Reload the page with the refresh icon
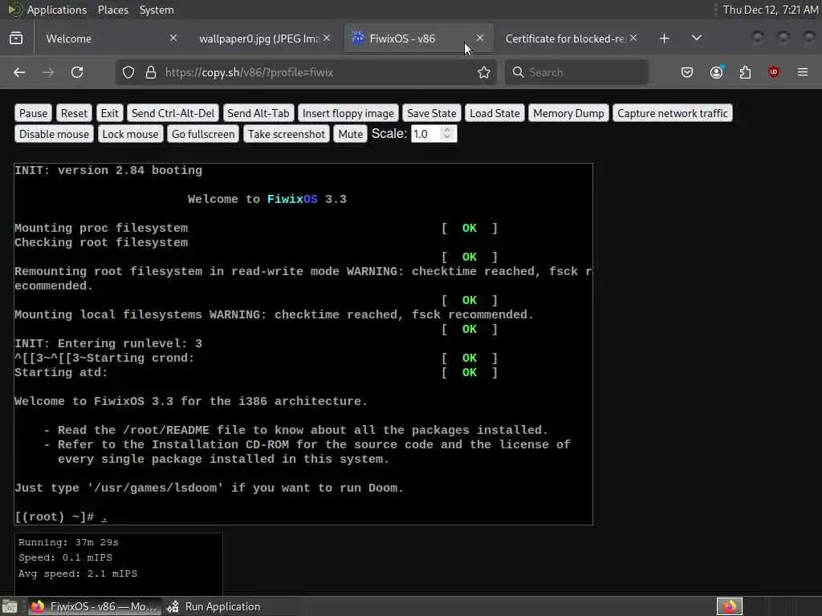Viewport: 822px width, 616px height. click(77, 72)
